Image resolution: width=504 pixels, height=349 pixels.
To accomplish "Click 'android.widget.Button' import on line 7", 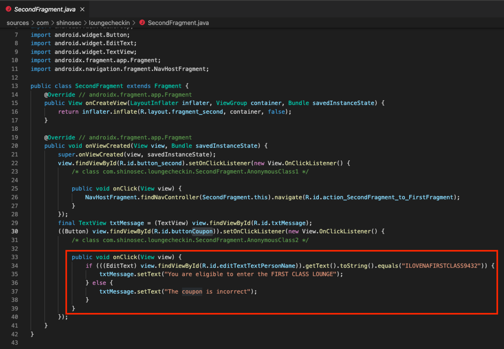I will tap(91, 35).
